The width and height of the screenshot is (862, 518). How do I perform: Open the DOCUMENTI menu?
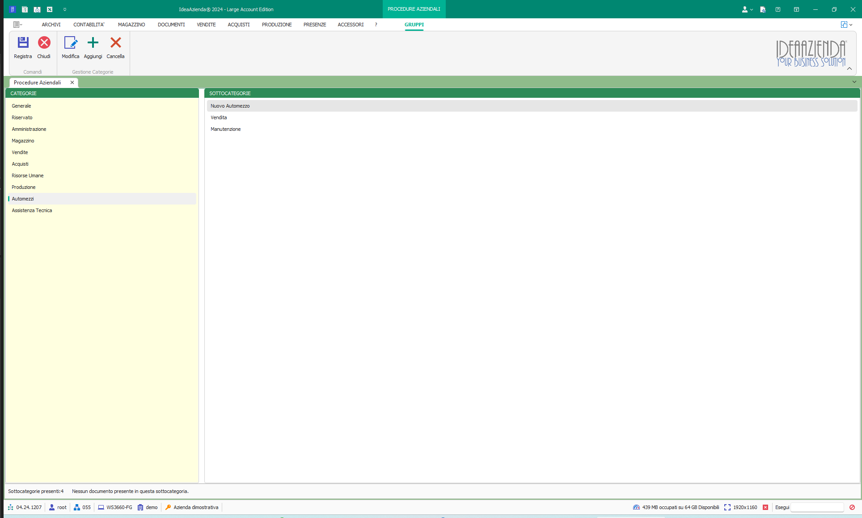pyautogui.click(x=171, y=25)
